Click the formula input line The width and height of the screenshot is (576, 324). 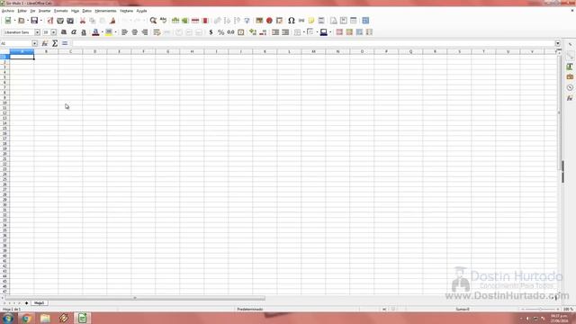313,43
